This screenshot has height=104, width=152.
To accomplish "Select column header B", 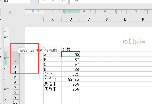I will [x=71, y=19].
